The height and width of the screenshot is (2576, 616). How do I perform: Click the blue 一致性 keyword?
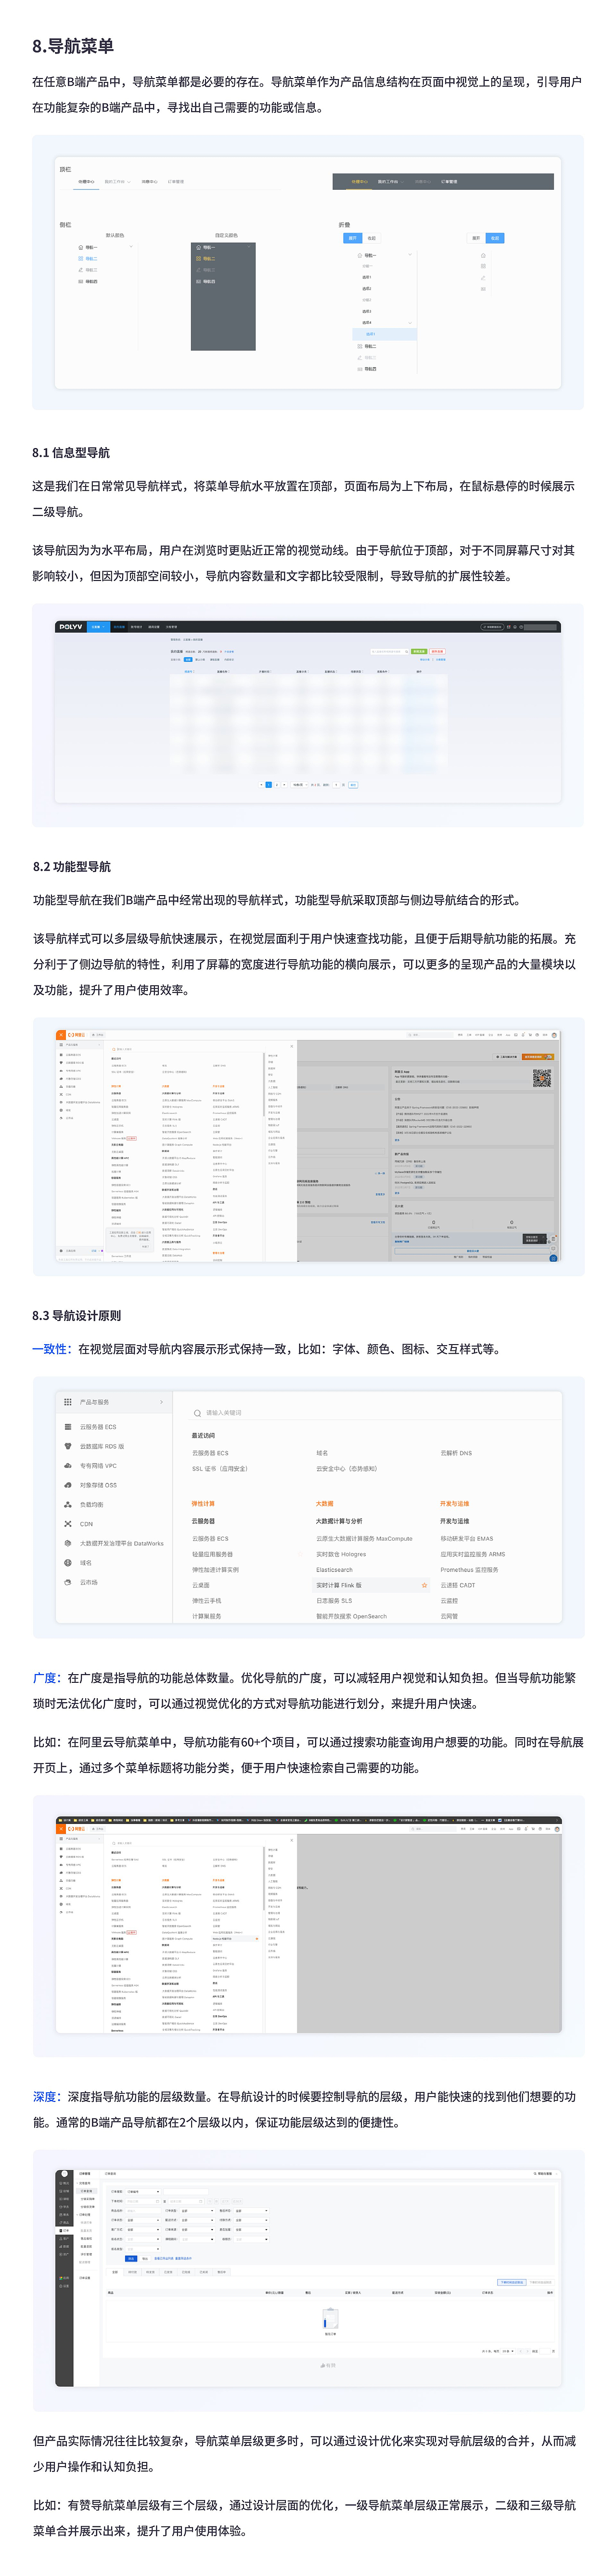pos(49,1348)
